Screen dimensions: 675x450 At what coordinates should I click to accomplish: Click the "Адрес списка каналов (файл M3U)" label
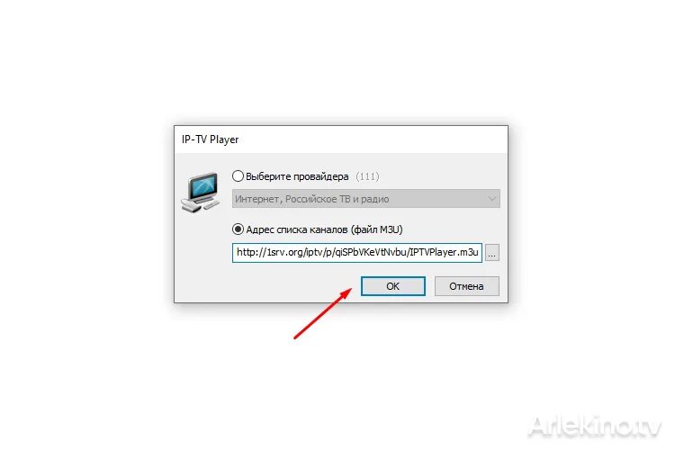(324, 229)
